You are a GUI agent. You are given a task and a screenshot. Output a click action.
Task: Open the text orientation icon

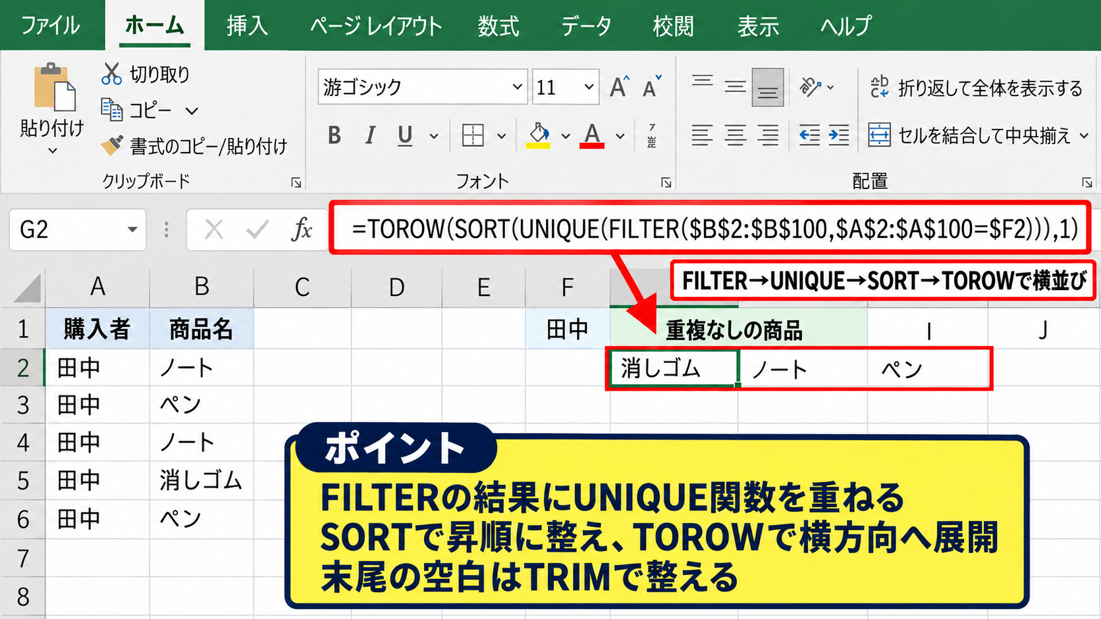pos(810,87)
